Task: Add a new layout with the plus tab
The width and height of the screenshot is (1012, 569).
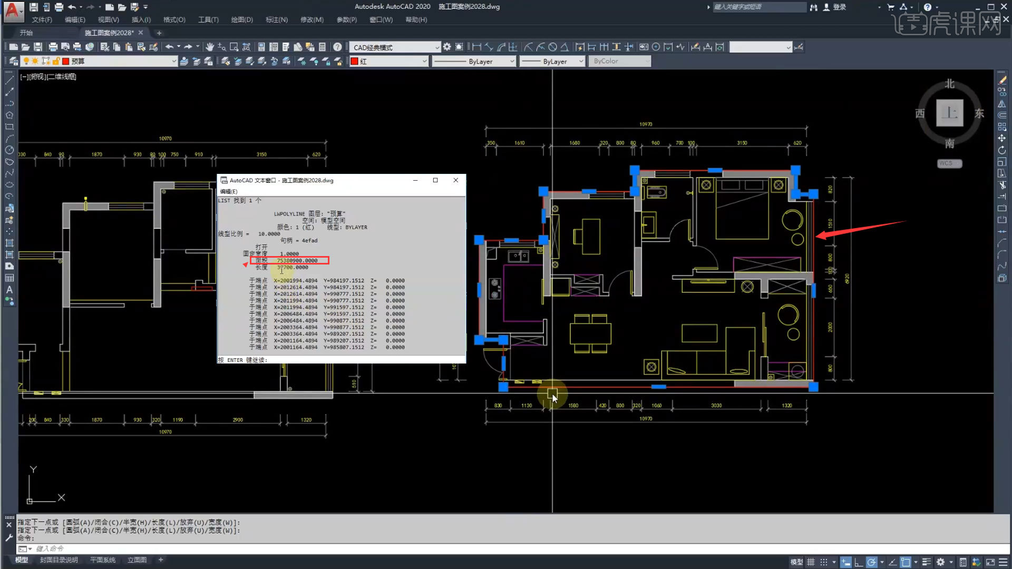Action: tap(161, 560)
